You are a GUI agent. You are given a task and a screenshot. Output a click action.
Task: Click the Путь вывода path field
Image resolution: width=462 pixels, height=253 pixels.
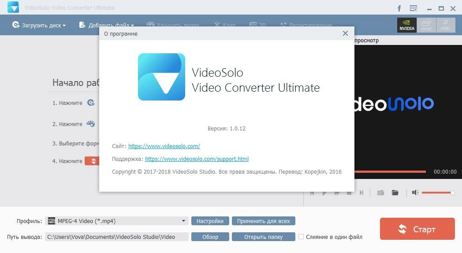(117, 237)
